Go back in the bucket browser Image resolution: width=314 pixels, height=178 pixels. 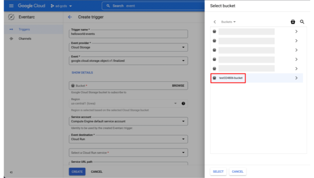point(215,22)
